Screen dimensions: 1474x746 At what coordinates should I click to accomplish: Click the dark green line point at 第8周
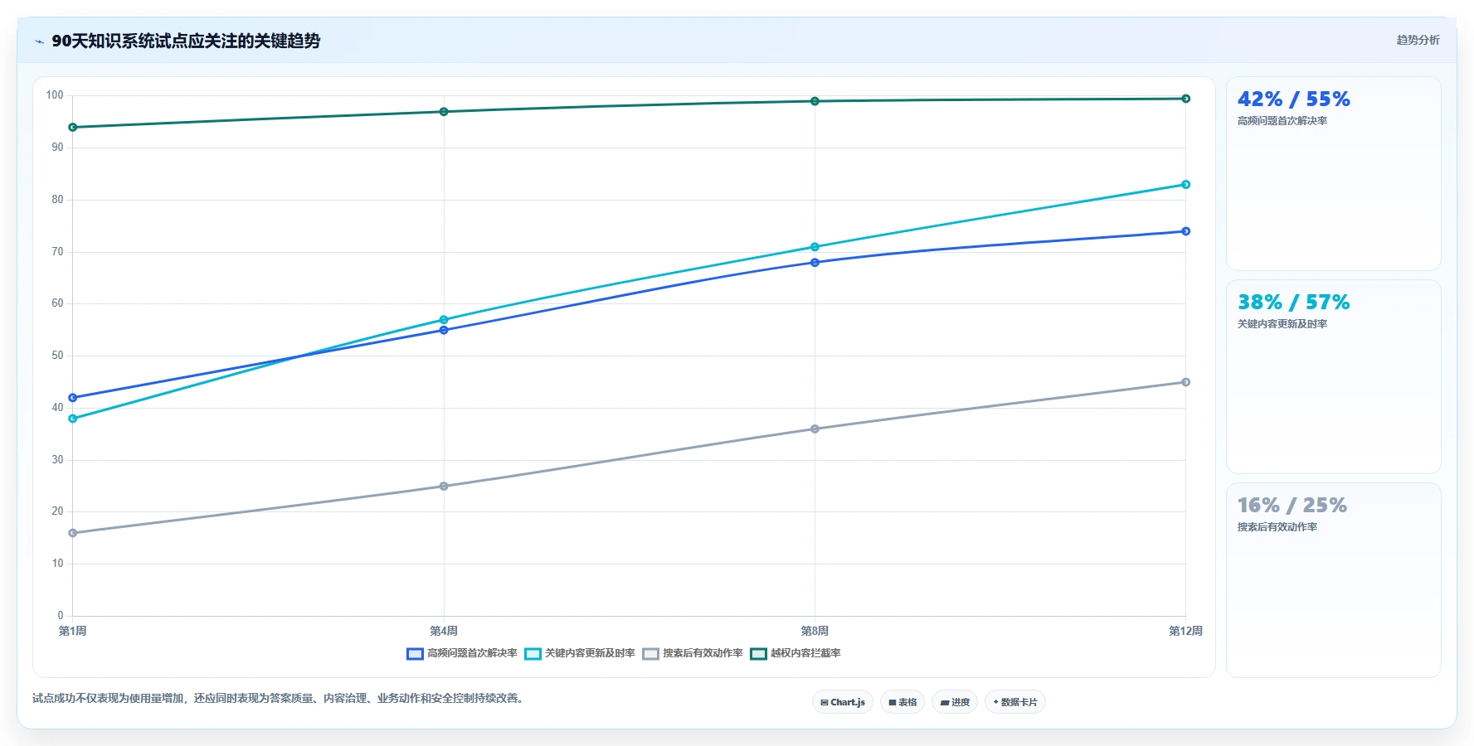click(815, 101)
